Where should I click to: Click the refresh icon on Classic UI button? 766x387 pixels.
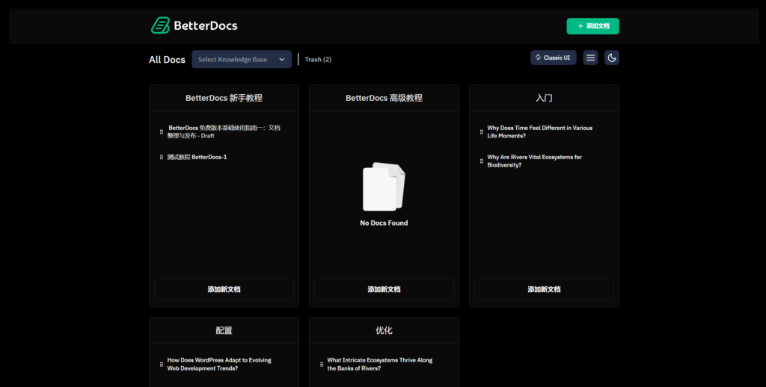tap(538, 58)
